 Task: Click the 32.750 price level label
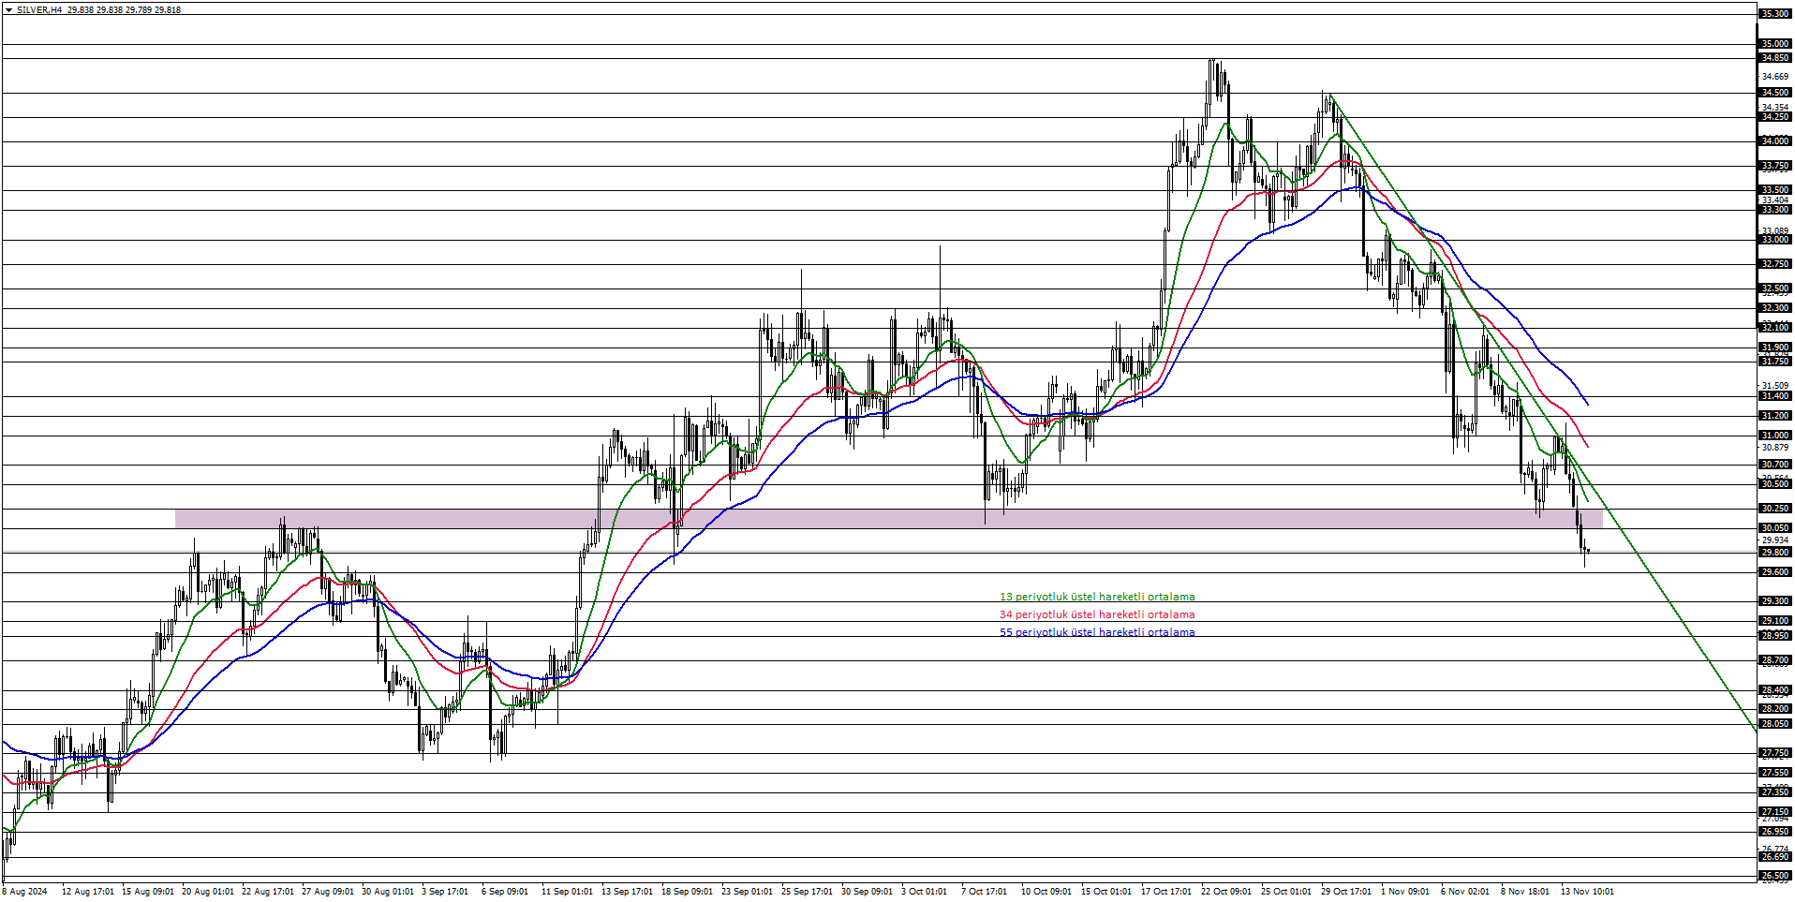coord(1775,264)
